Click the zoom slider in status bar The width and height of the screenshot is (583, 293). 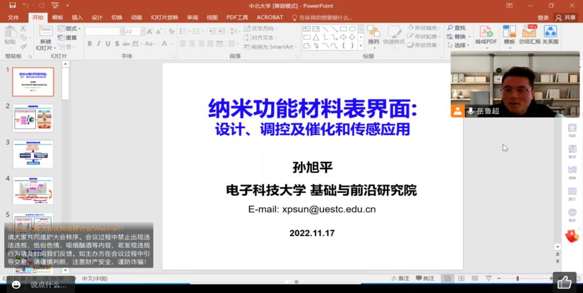click(x=517, y=278)
